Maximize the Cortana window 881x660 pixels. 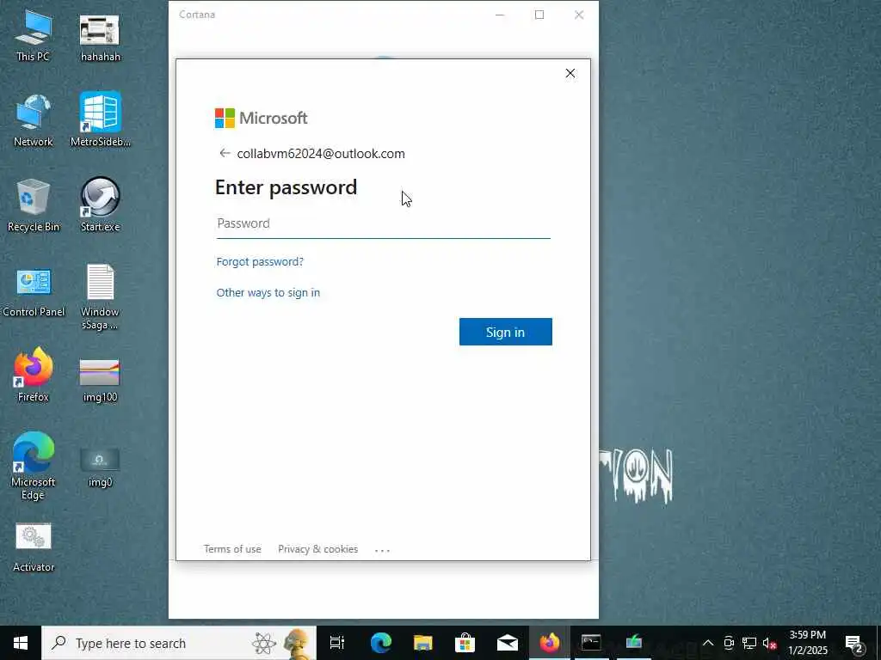pos(539,15)
